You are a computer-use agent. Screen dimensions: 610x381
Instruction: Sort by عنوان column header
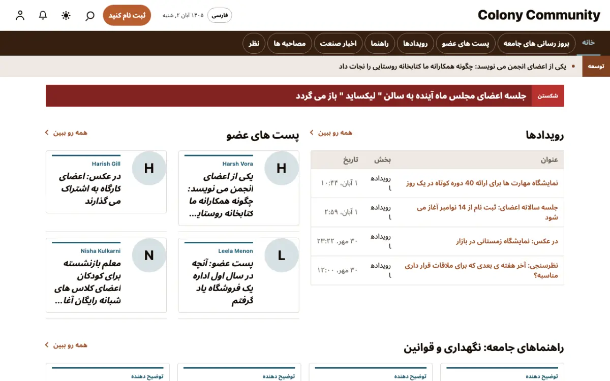pos(549,160)
